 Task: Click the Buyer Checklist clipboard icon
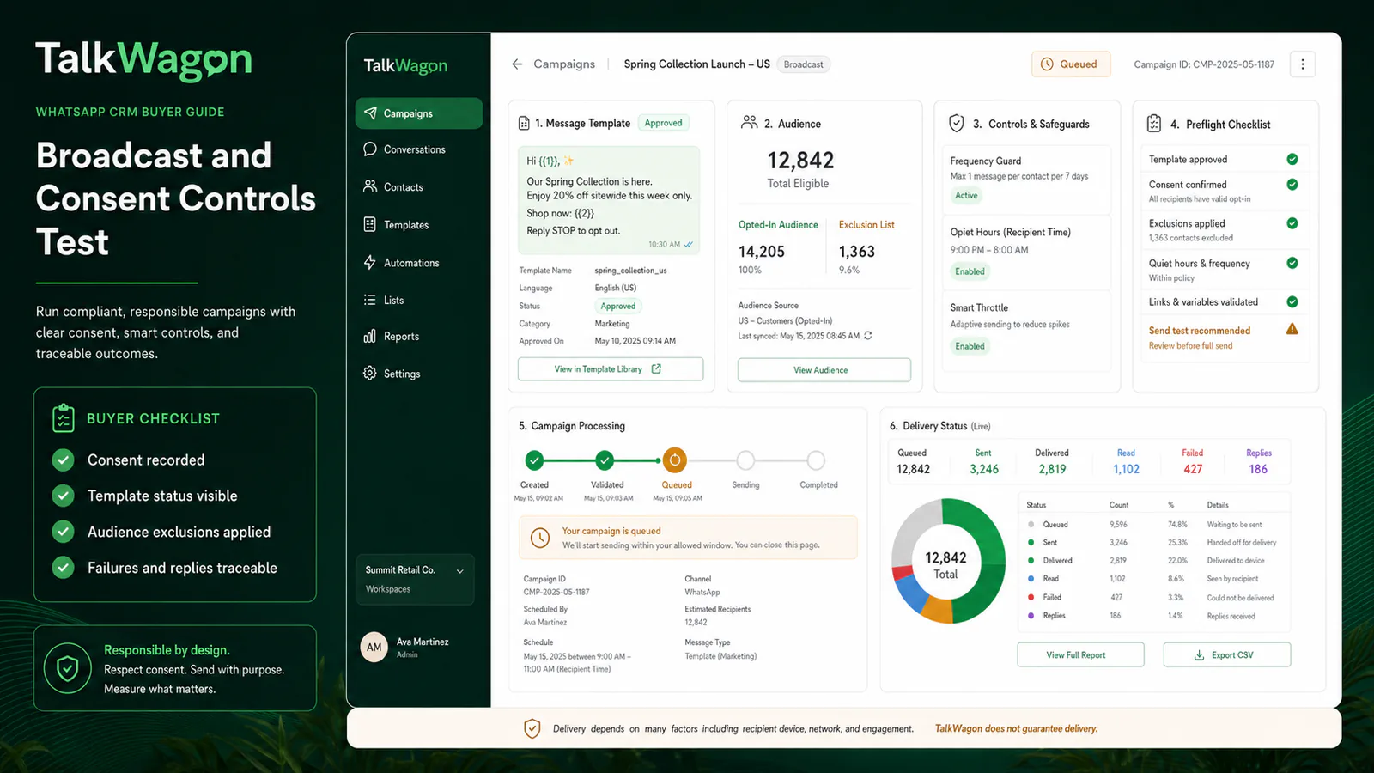(x=64, y=418)
